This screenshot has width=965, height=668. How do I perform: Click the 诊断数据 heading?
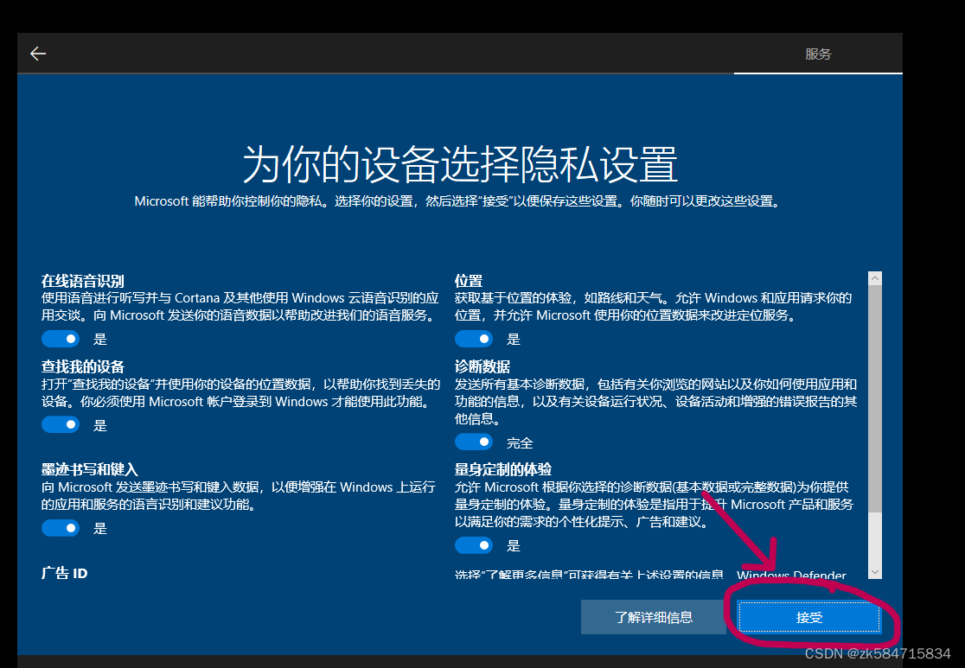[482, 366]
